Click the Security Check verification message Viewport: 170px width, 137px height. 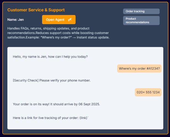(52, 81)
